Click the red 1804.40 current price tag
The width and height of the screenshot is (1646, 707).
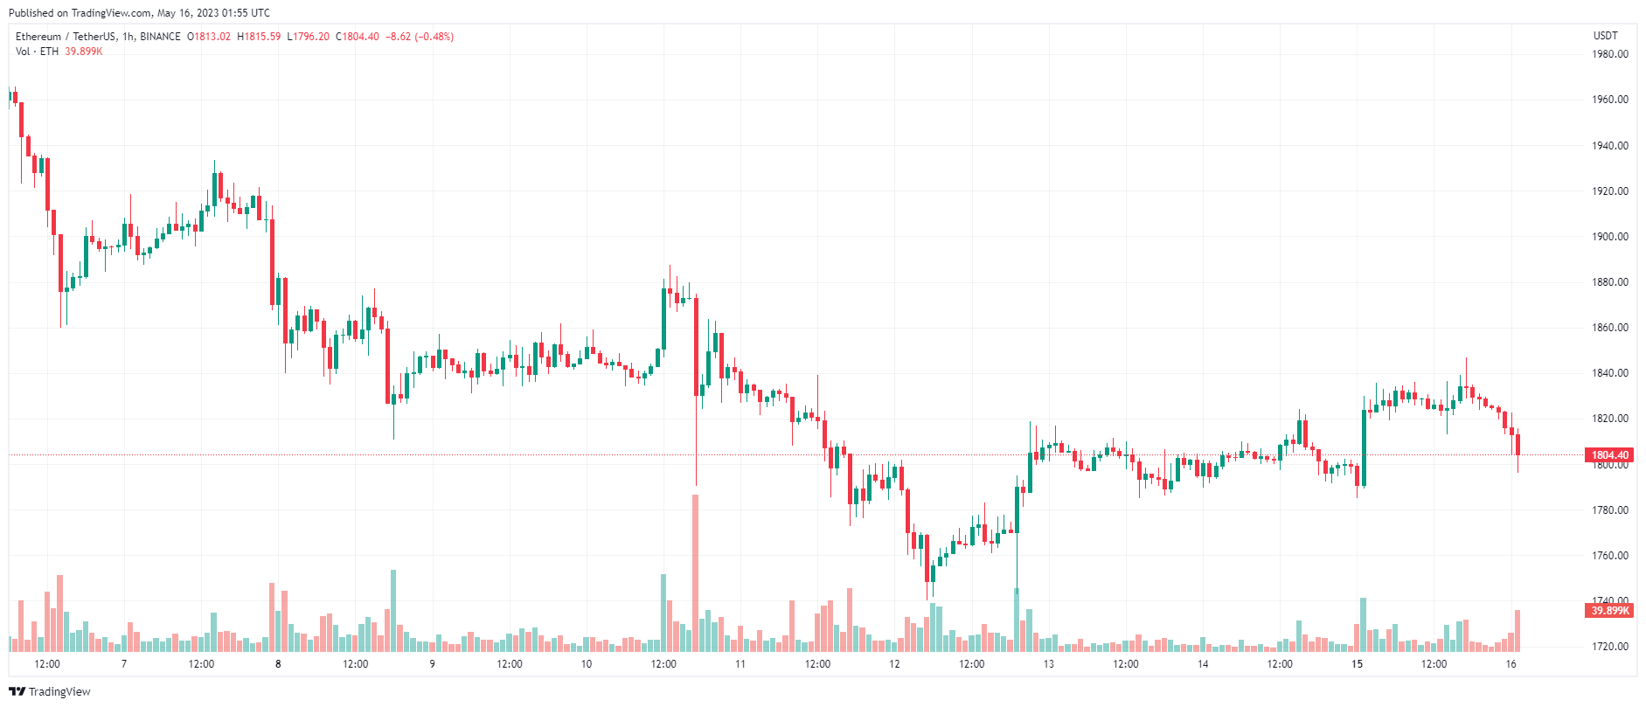pos(1608,454)
